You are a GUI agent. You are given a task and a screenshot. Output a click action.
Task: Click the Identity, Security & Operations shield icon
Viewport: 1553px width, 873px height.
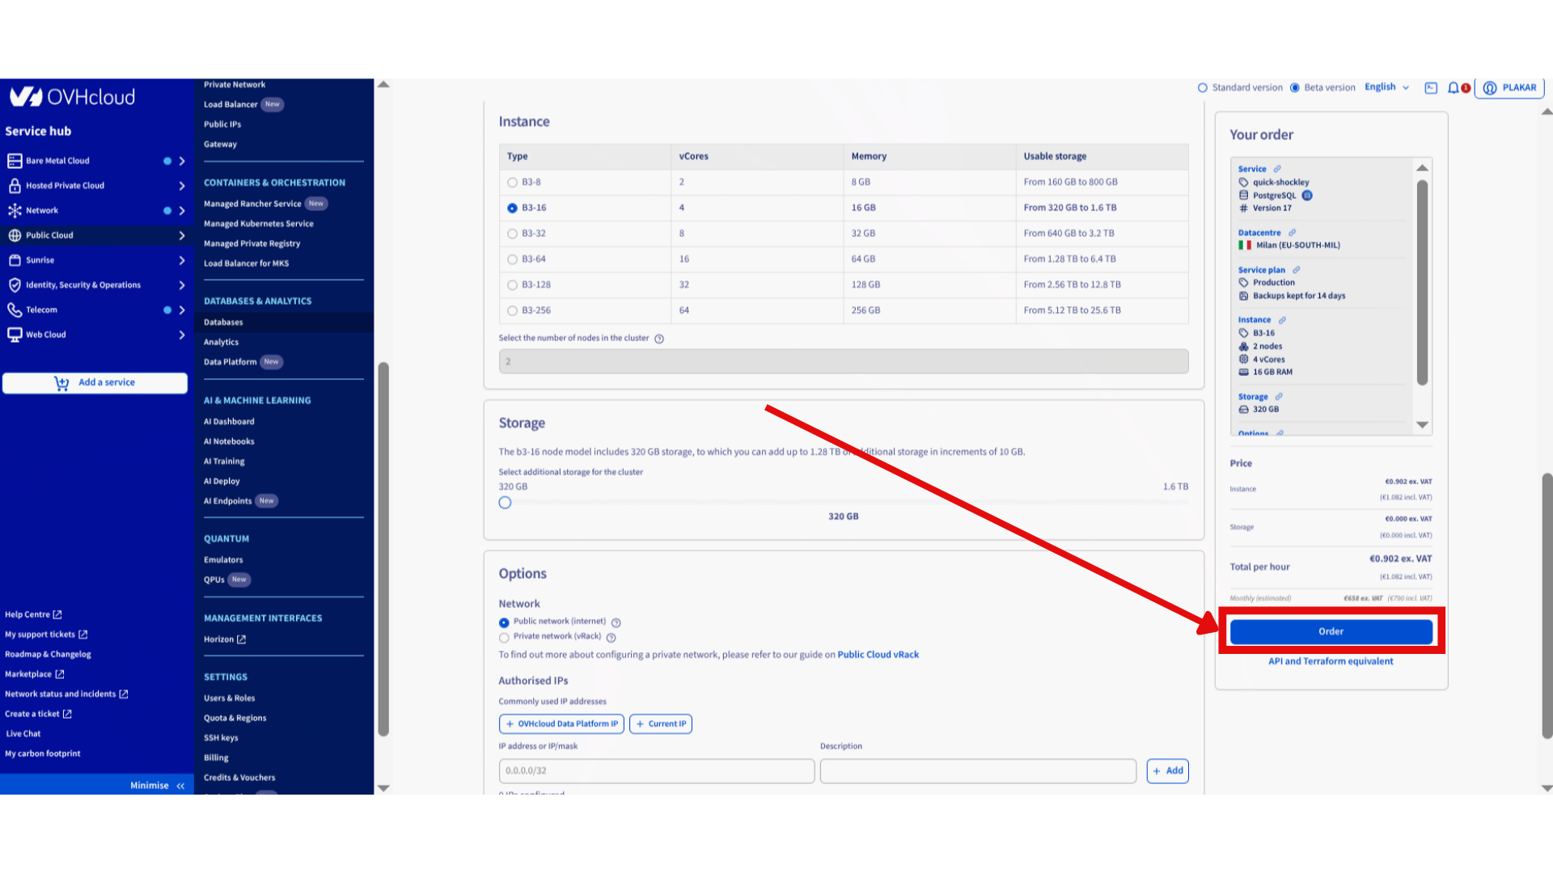14,285
